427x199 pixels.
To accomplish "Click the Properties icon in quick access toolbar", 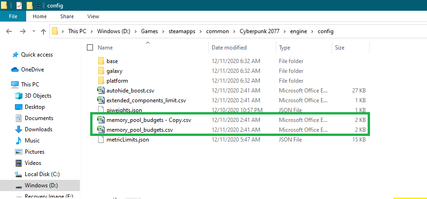I will point(19,5).
